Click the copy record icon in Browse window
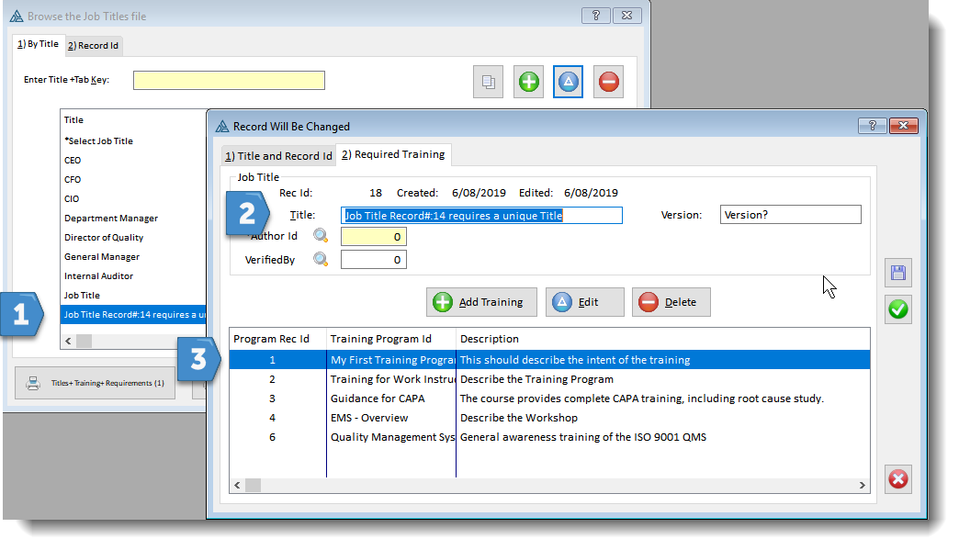Image resolution: width=959 pixels, height=550 pixels. pos(488,82)
